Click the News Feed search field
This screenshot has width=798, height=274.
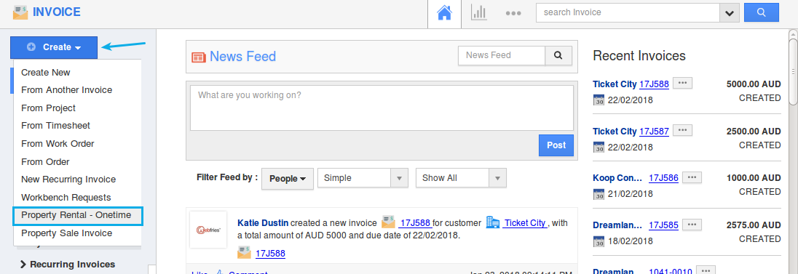[x=502, y=55]
